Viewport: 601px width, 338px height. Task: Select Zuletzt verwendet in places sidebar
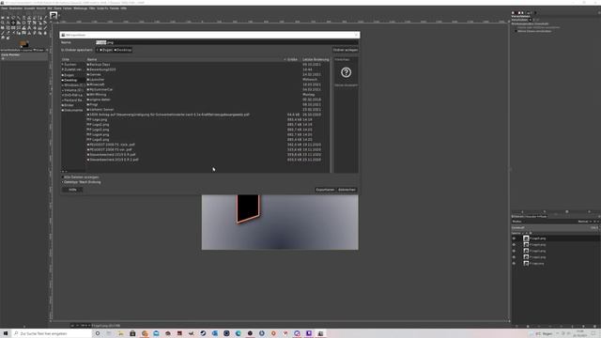pos(73,69)
